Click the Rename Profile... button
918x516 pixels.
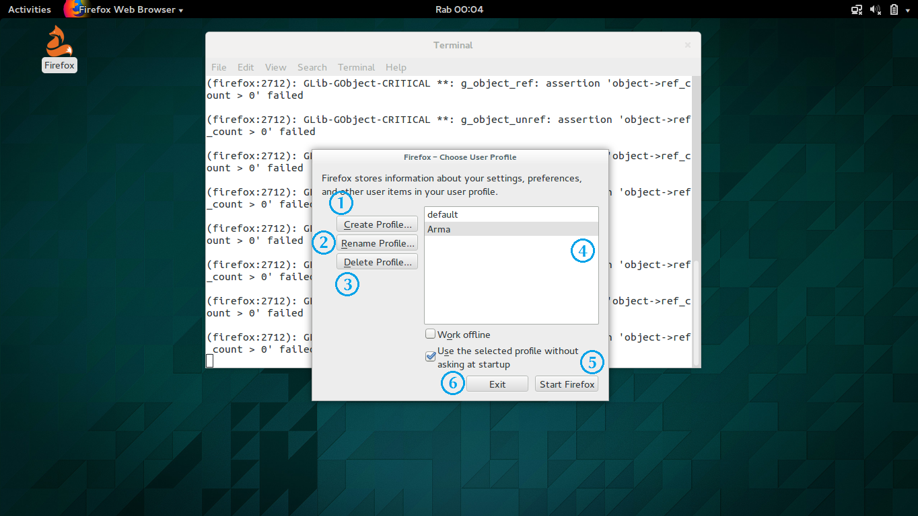378,243
